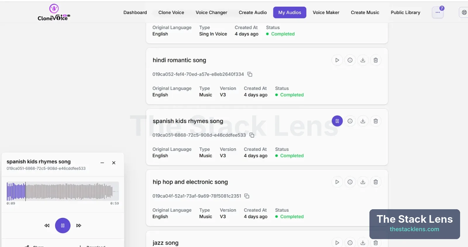Browse the Public Library

tap(405, 13)
